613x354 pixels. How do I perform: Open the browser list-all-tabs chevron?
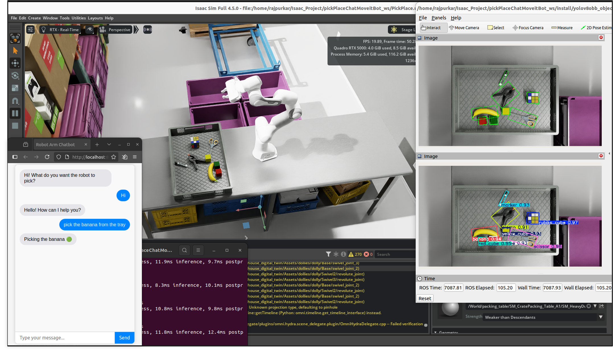pyautogui.click(x=109, y=144)
